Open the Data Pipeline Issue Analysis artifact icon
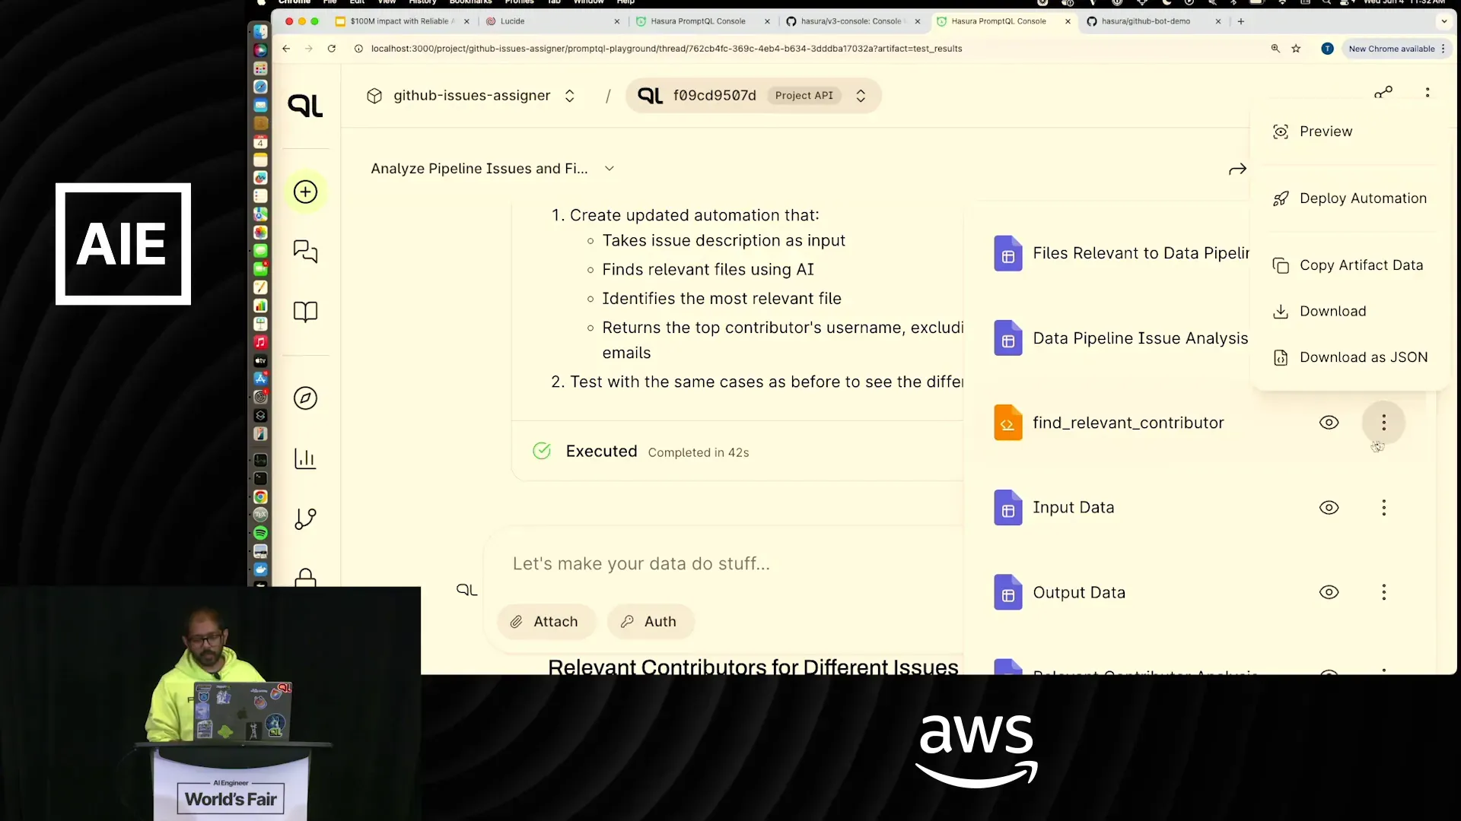1461x821 pixels. pos(1007,338)
